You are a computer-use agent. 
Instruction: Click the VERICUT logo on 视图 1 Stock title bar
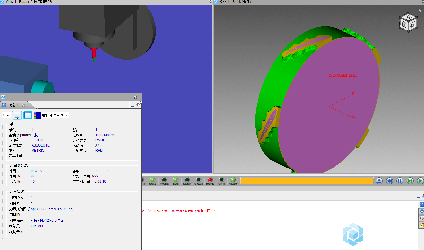(216, 2)
